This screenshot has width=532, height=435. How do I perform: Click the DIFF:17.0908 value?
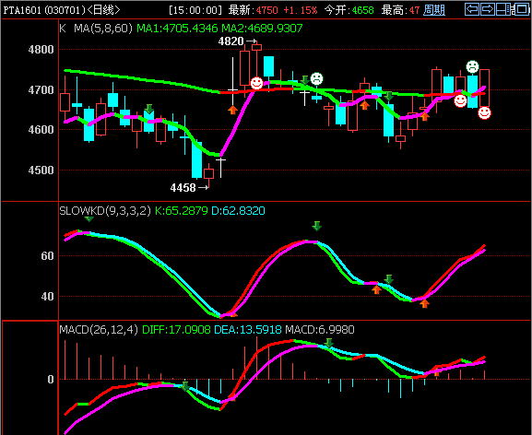click(x=176, y=330)
